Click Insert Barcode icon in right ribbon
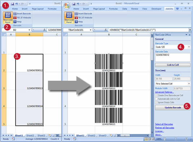 76,14
